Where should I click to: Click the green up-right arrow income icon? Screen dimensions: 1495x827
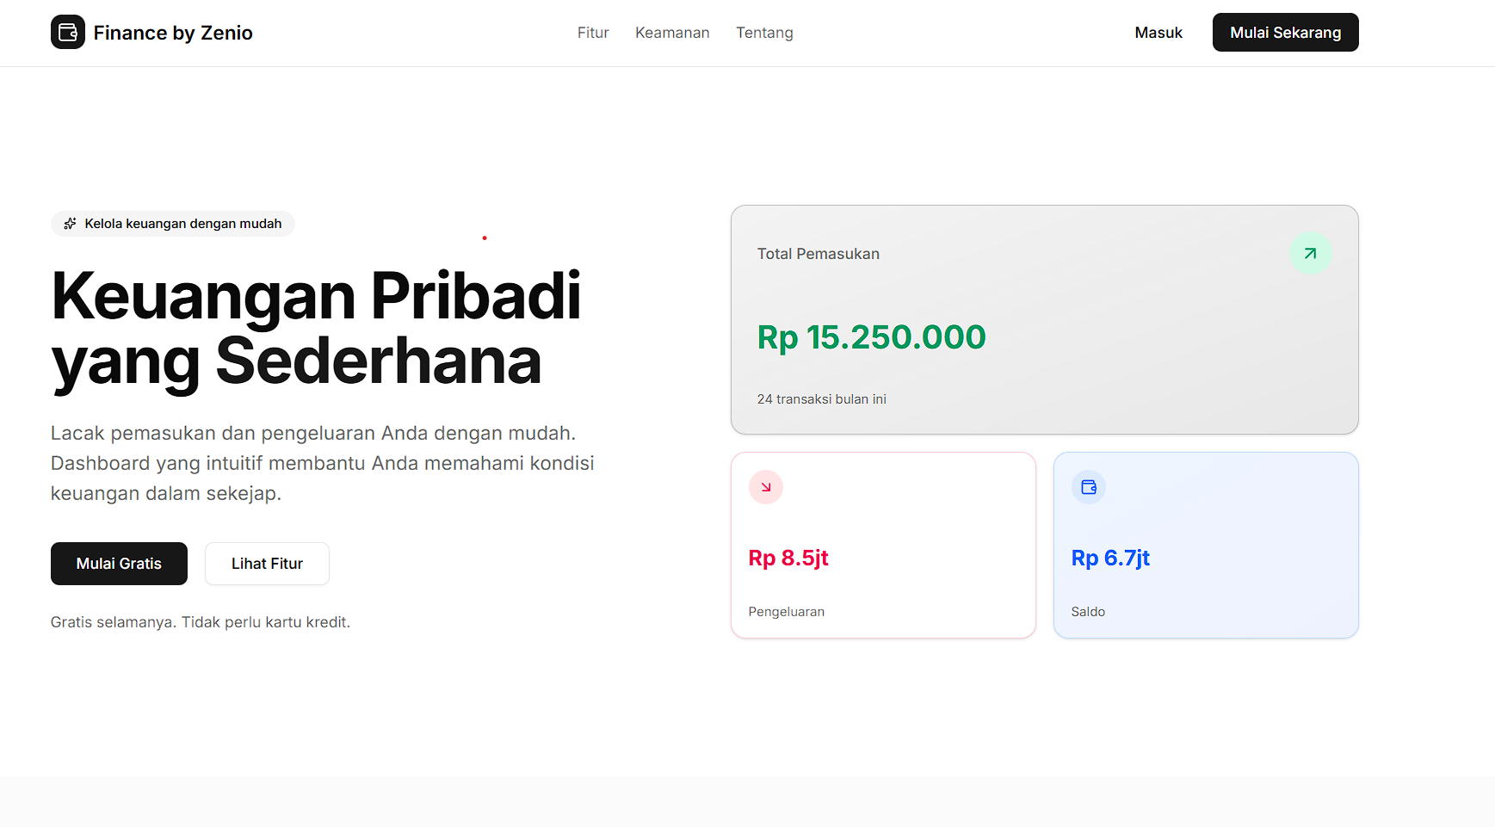[x=1310, y=254]
